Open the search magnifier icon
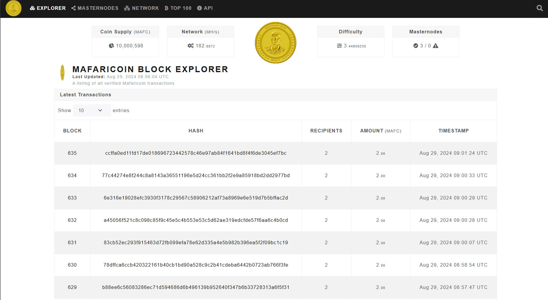The height and width of the screenshot is (300, 548). point(540,8)
